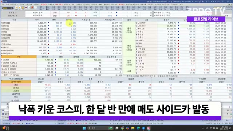Open the 온라인업무 menu
The image size is (233, 131).
tap(166, 4)
